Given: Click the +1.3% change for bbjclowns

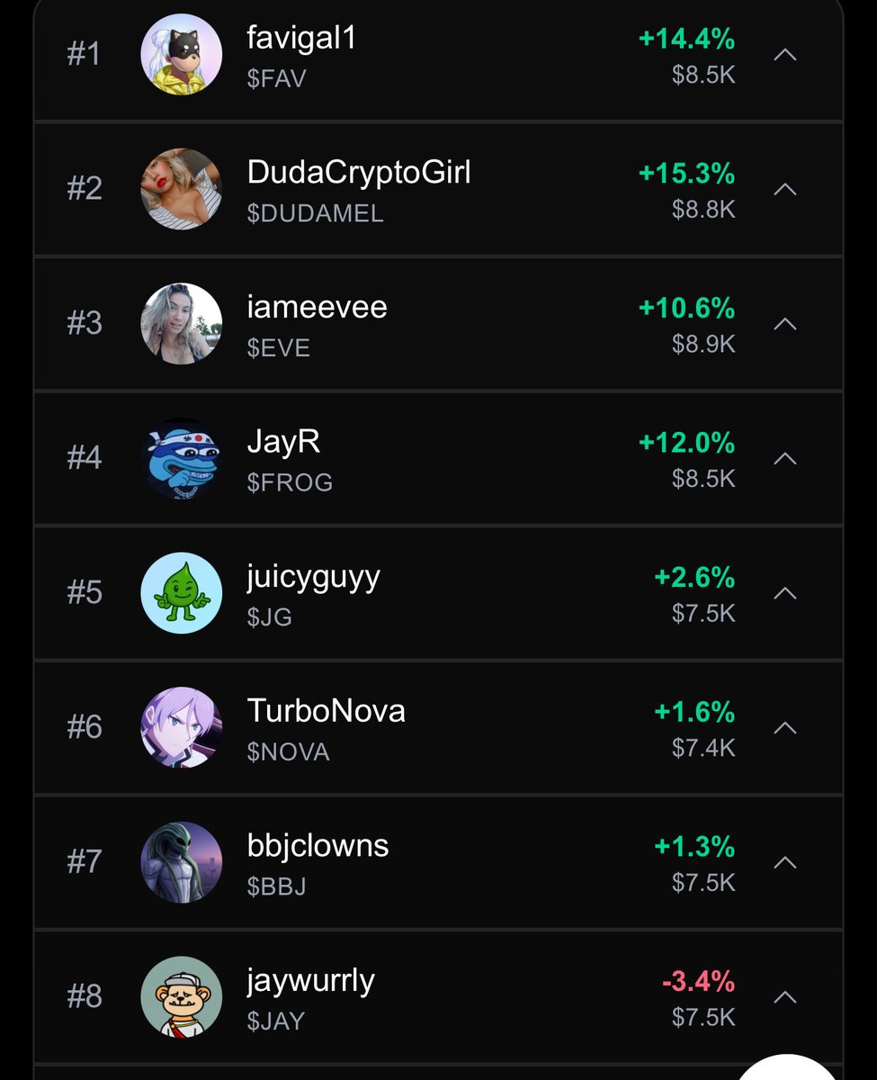Looking at the screenshot, I should (694, 847).
